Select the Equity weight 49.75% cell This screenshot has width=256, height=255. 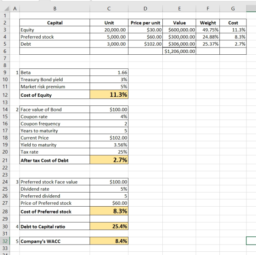click(x=208, y=30)
